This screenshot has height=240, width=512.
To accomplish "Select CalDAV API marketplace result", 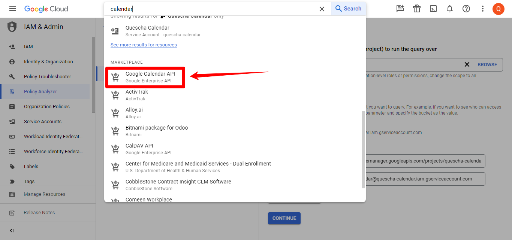I will tap(139, 149).
